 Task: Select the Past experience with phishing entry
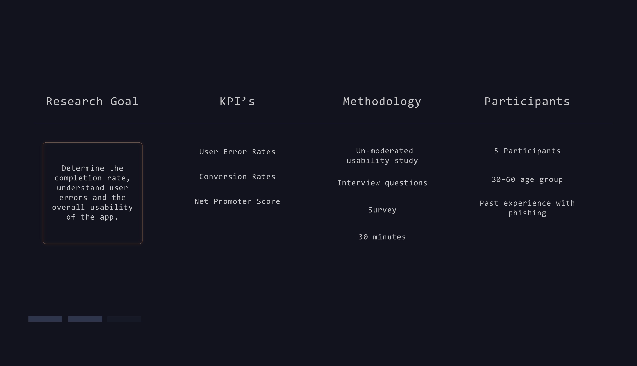[x=527, y=208]
